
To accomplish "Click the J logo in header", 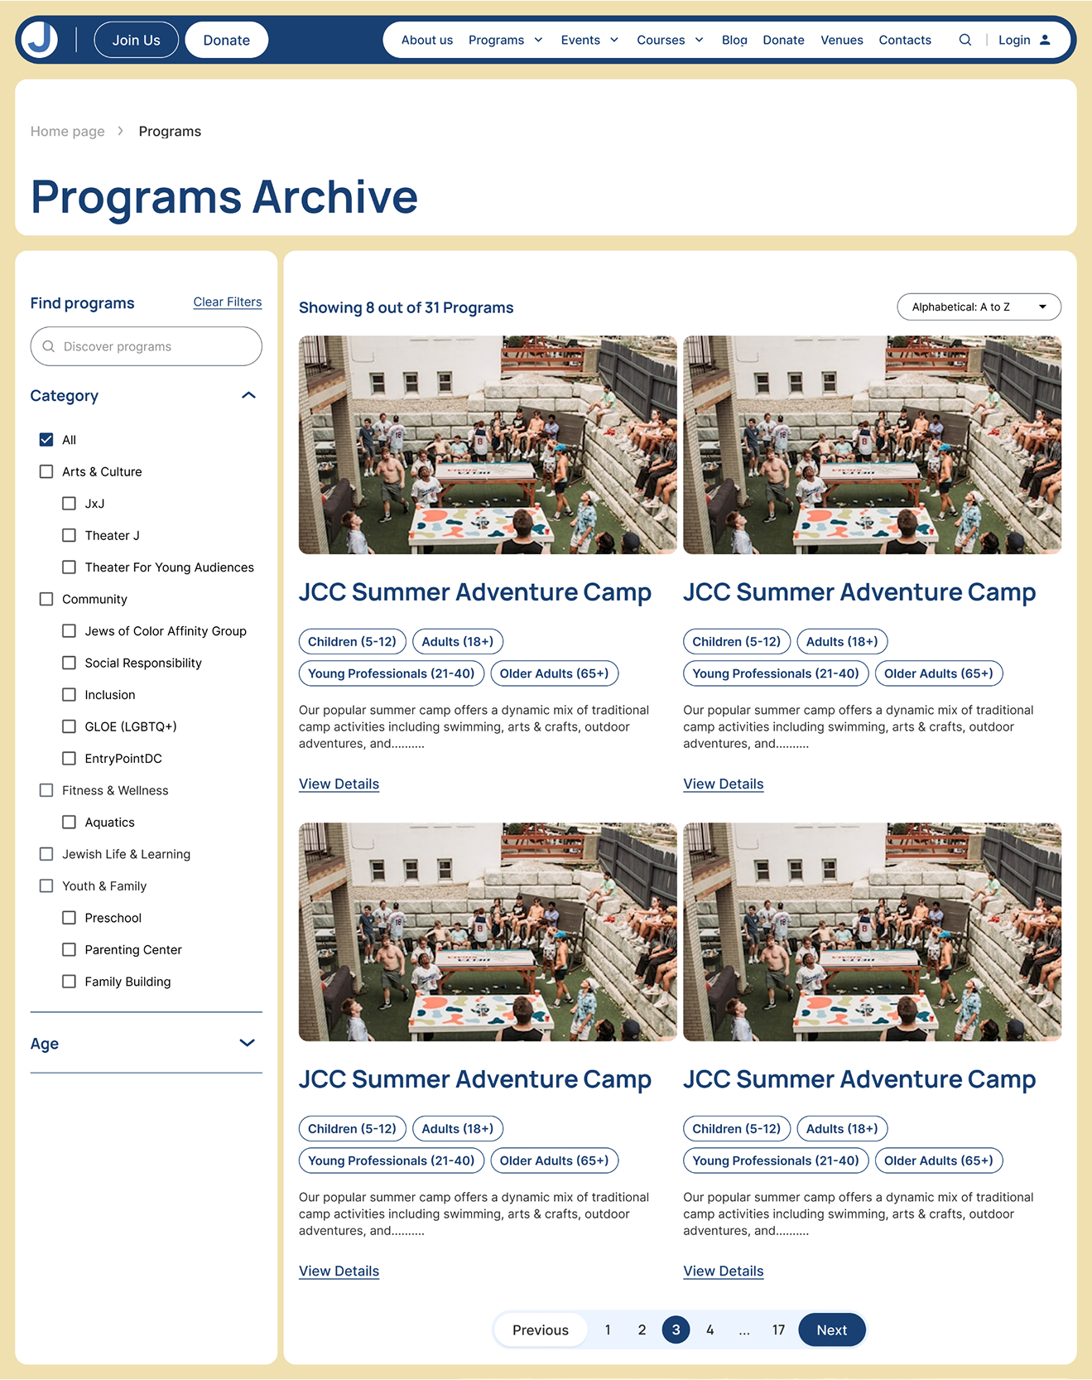I will click(40, 40).
